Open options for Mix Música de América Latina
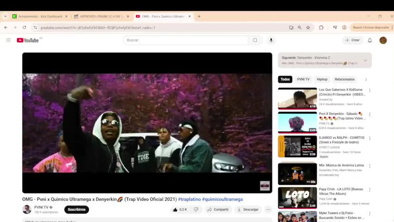 click(370, 166)
